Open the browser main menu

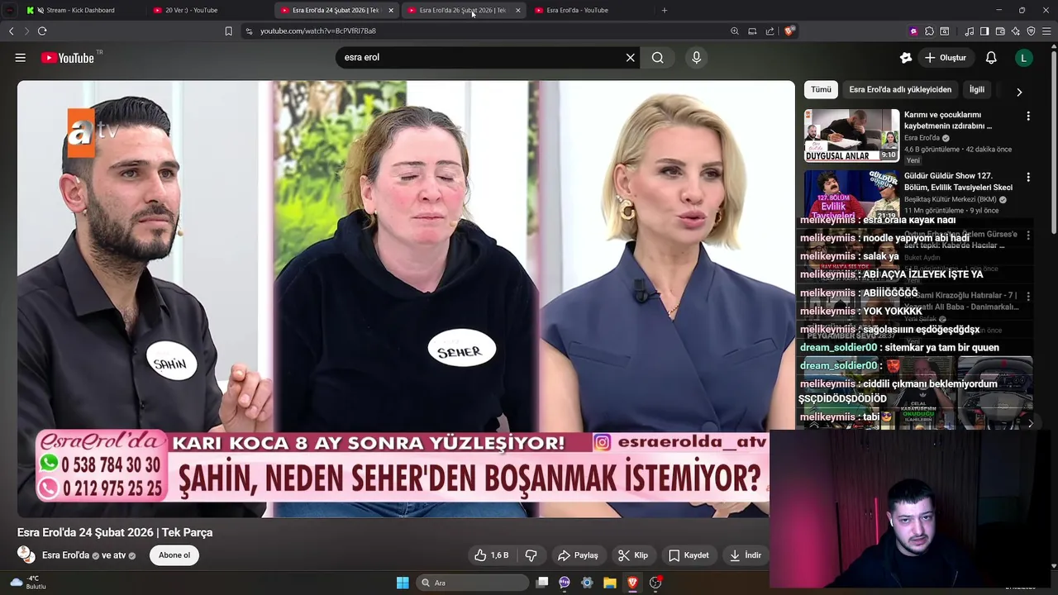tap(1046, 31)
